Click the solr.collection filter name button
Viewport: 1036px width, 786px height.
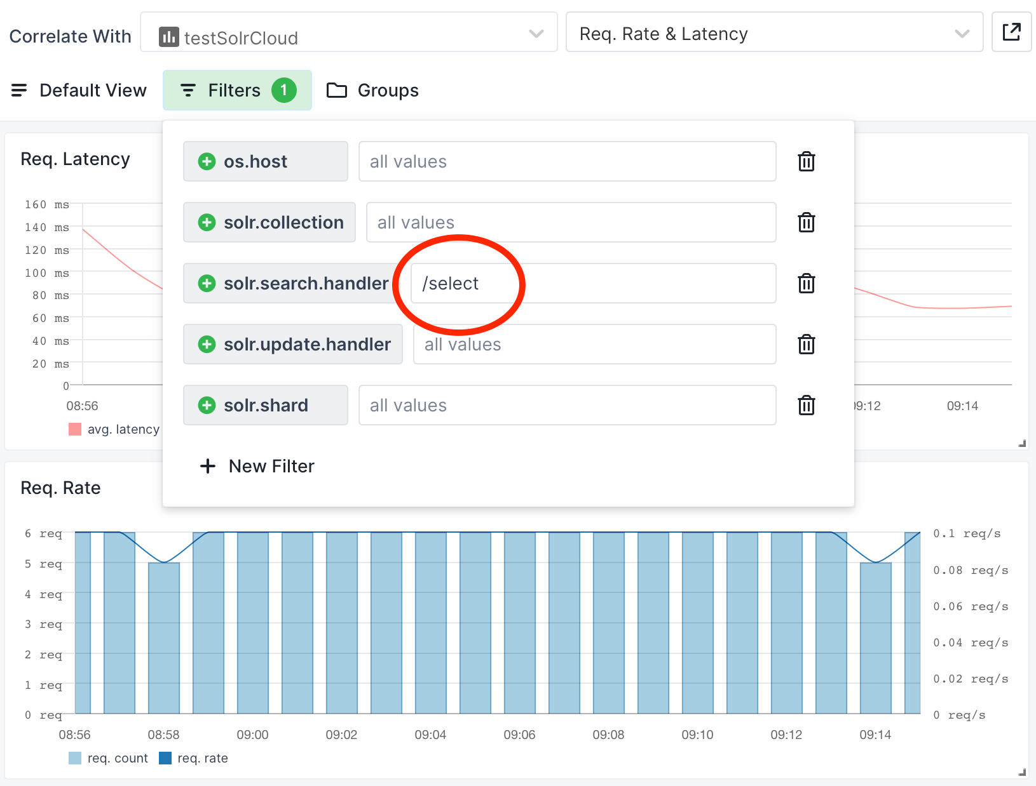(x=269, y=222)
